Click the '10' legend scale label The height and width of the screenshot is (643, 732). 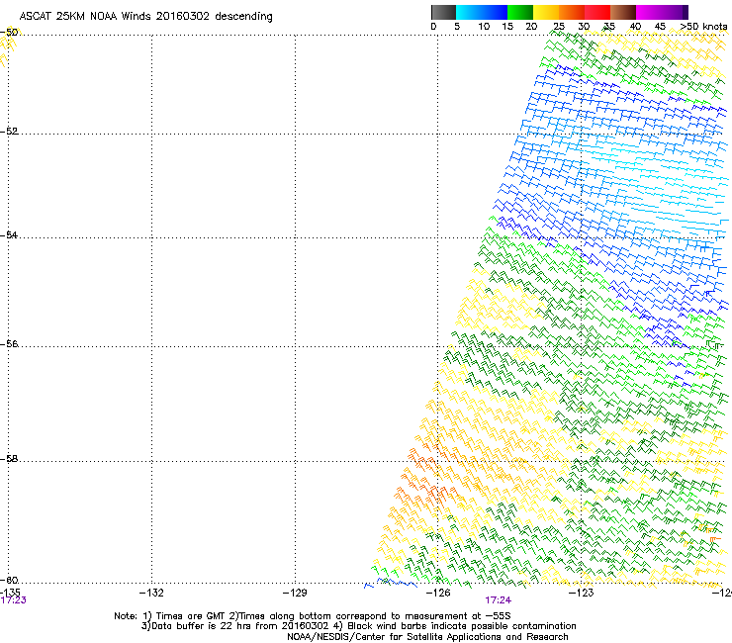(484, 27)
